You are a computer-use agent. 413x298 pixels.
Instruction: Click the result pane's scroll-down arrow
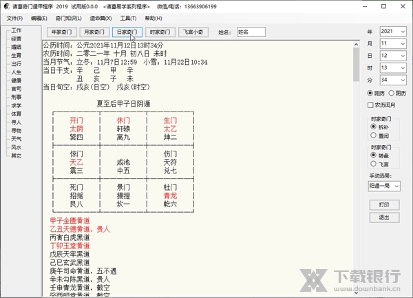[356, 292]
